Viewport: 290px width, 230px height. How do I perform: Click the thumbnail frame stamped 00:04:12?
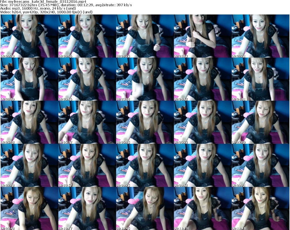click(x=202, y=79)
